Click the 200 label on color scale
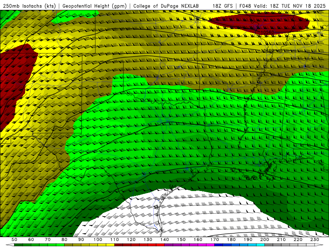Image resolution: width=329 pixels, height=247 pixels. 265,240
